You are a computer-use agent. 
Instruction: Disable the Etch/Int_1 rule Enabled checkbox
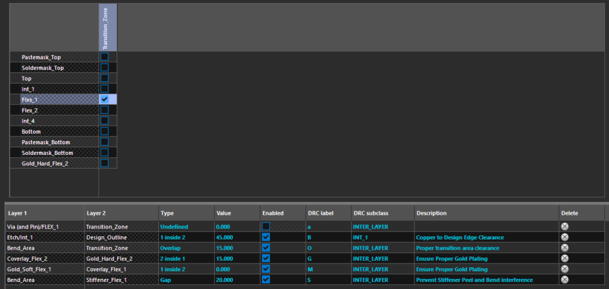[x=266, y=237]
